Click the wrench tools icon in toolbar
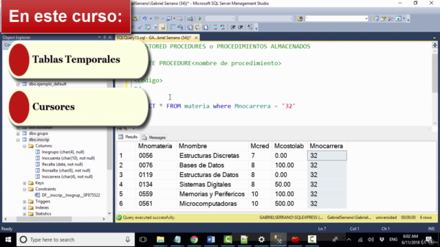 pos(390,19)
